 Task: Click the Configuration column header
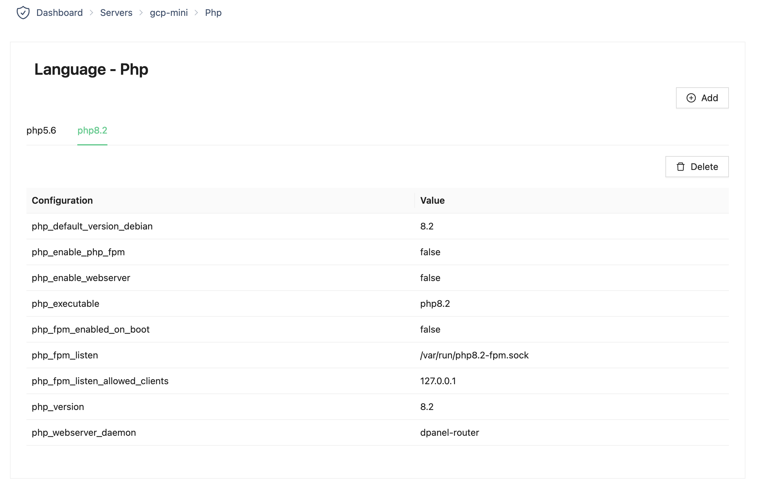coord(220,200)
